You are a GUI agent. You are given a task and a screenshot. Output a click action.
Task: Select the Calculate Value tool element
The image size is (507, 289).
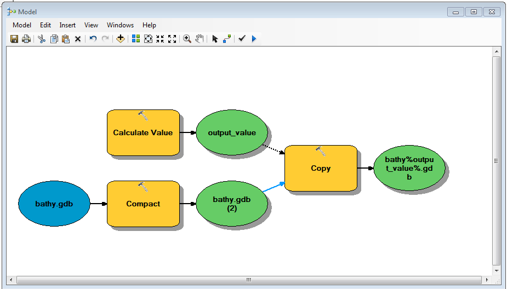point(143,132)
